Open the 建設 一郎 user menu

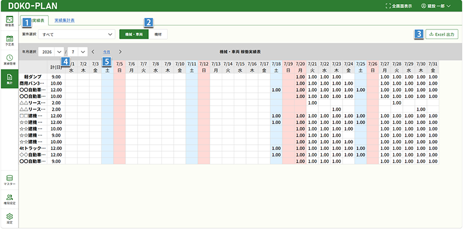click(x=436, y=6)
